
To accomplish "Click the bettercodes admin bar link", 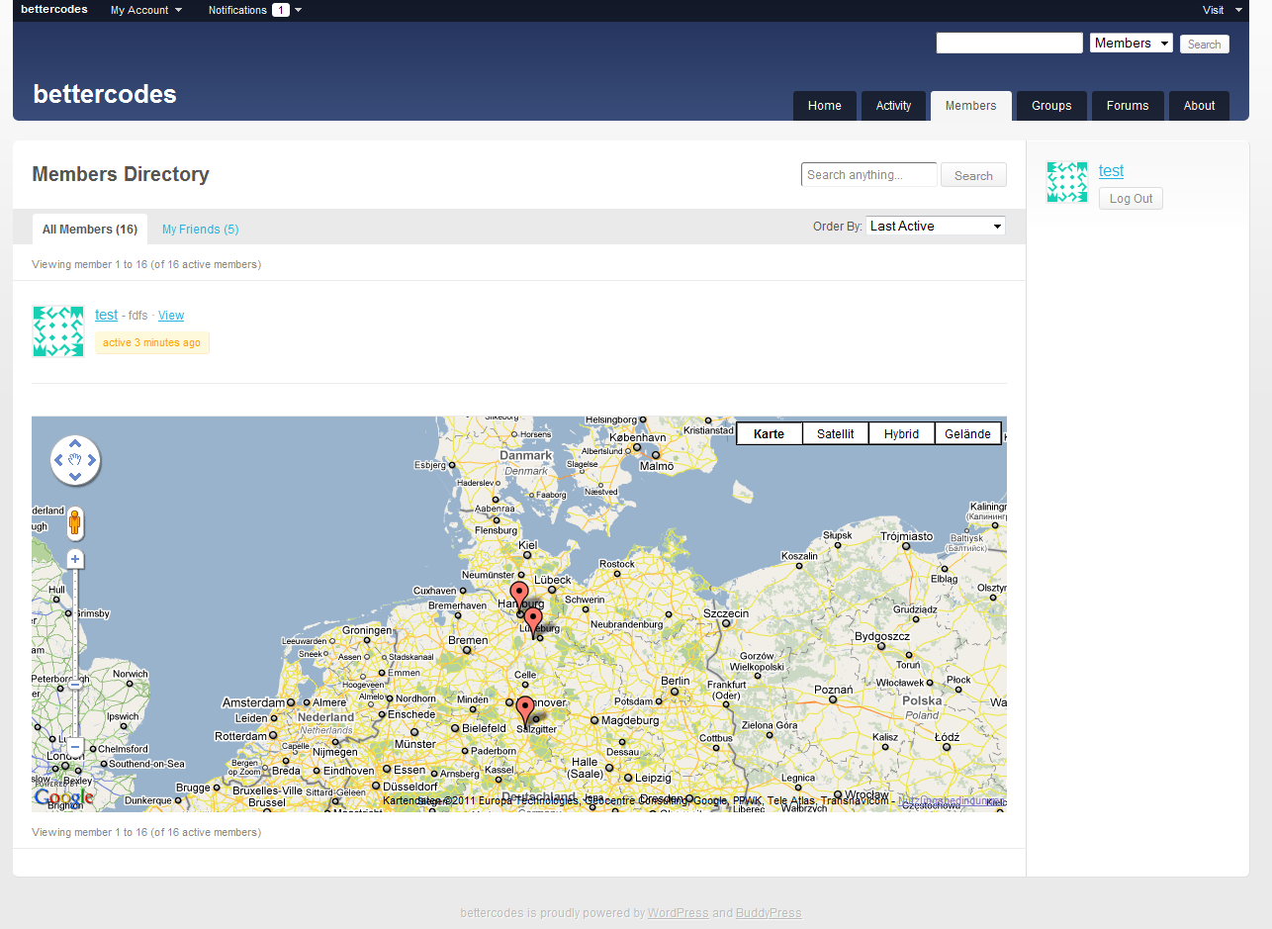I will tap(54, 9).
